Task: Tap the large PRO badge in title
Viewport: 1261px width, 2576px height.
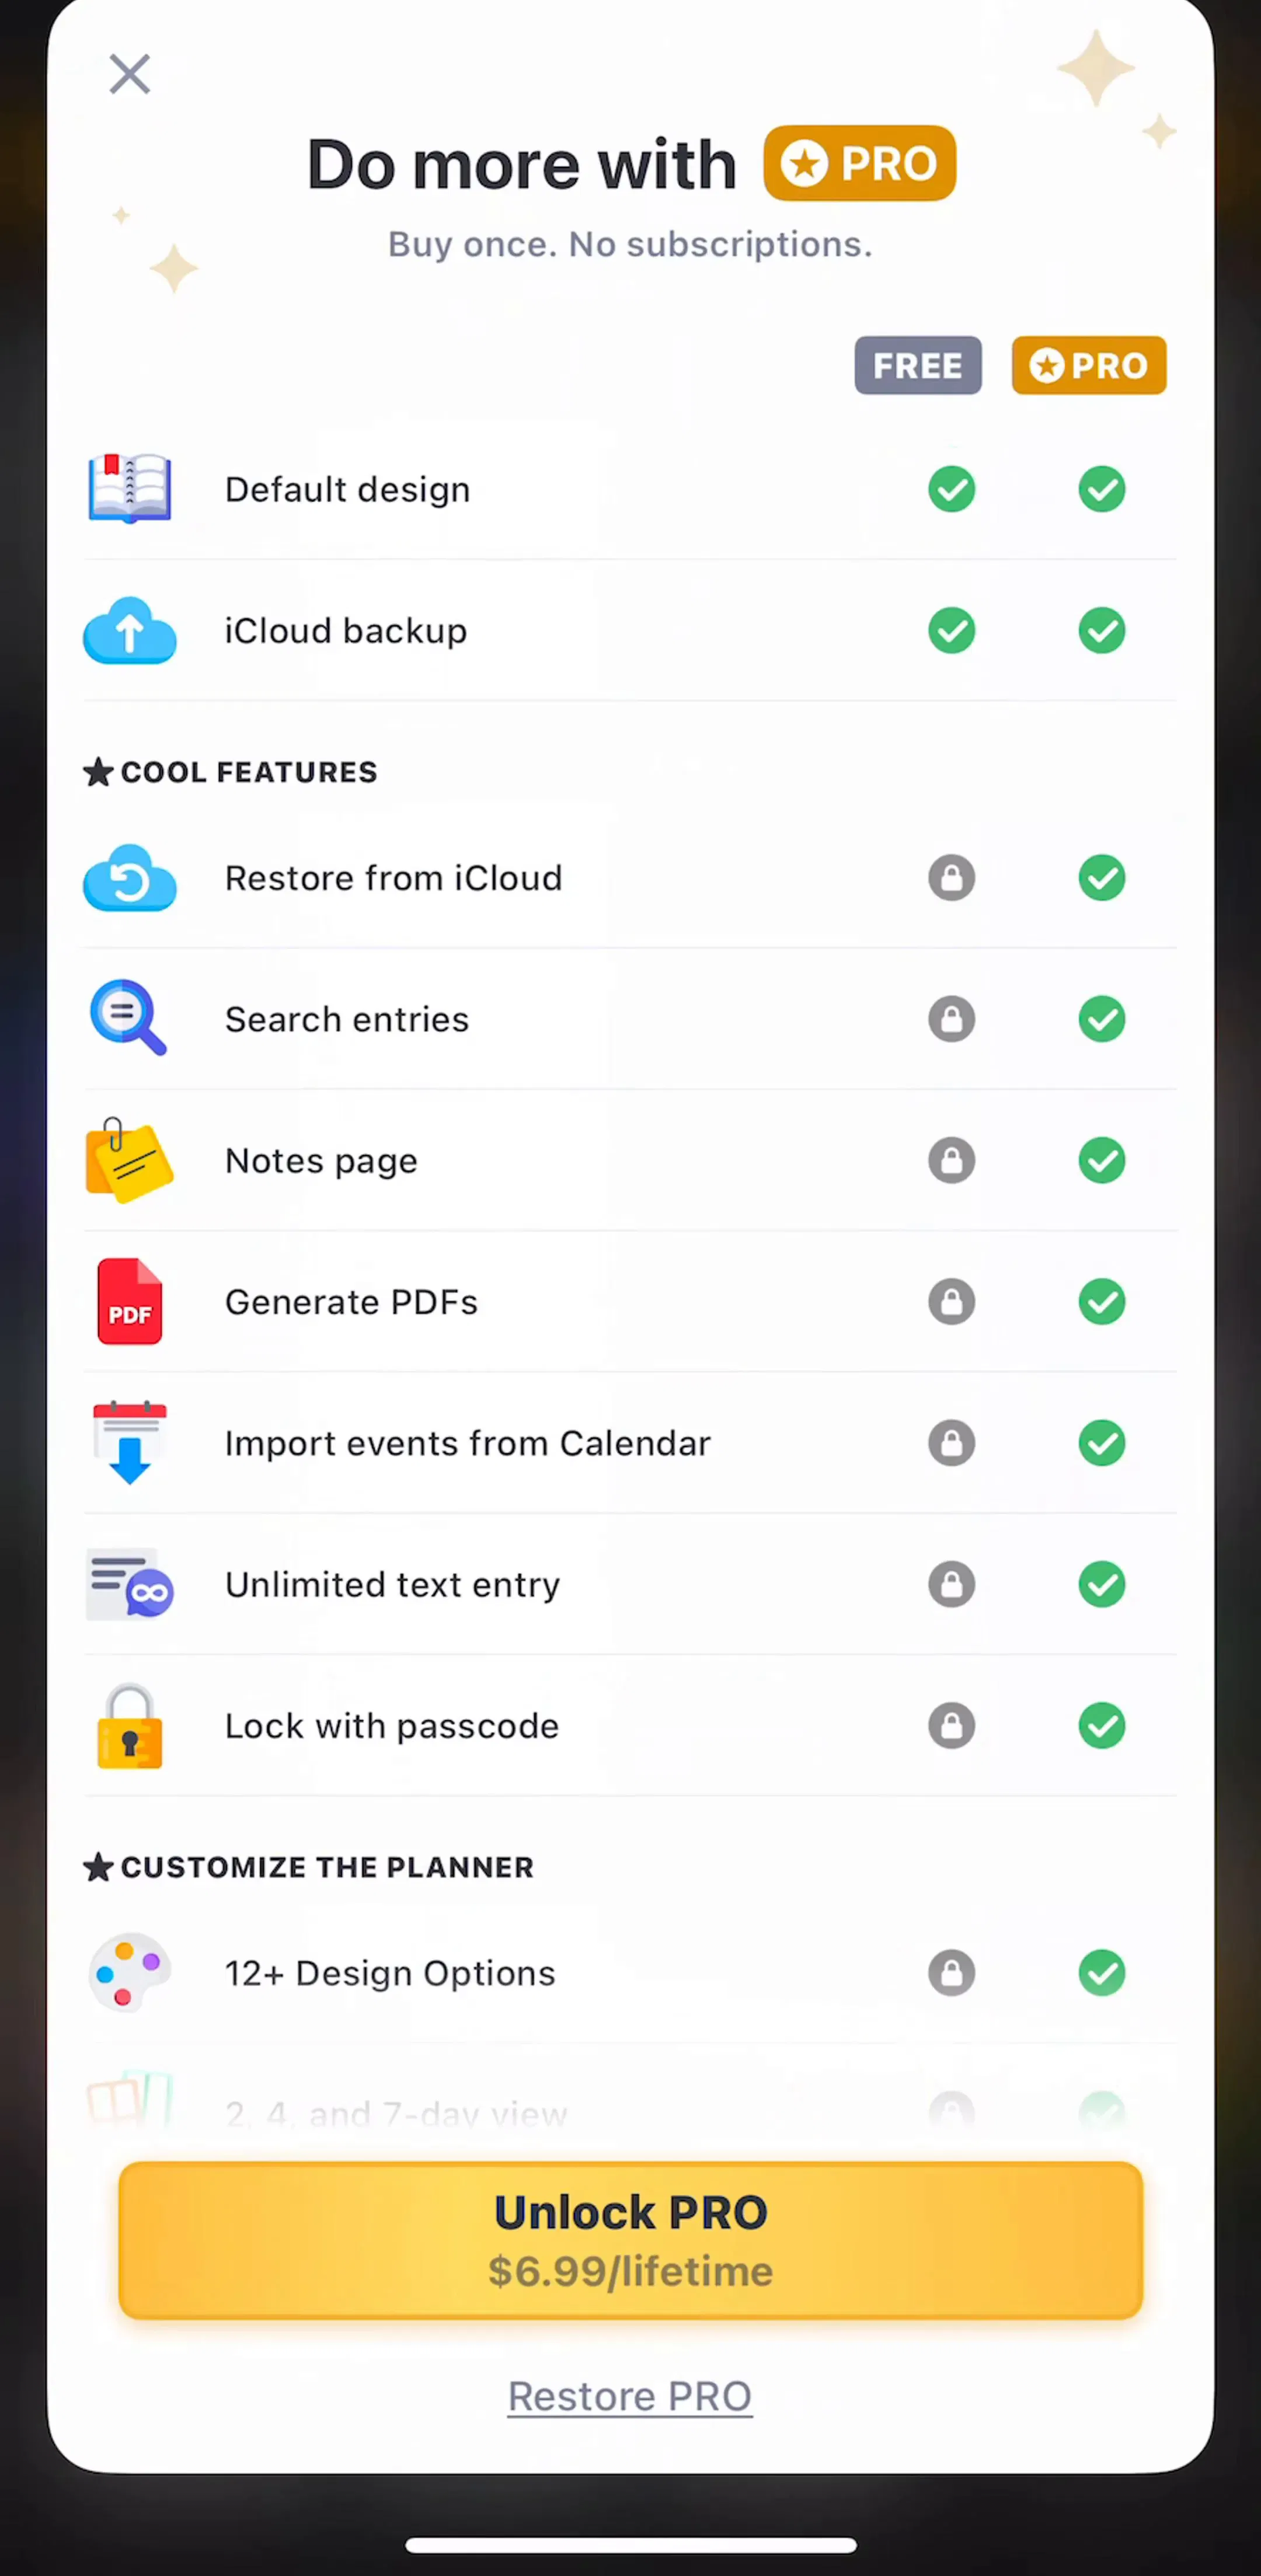Action: point(860,163)
